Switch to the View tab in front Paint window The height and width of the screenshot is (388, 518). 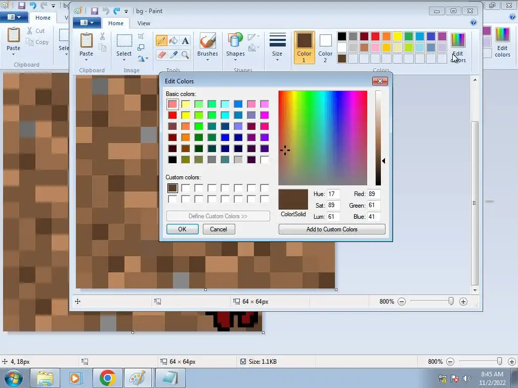[144, 23]
